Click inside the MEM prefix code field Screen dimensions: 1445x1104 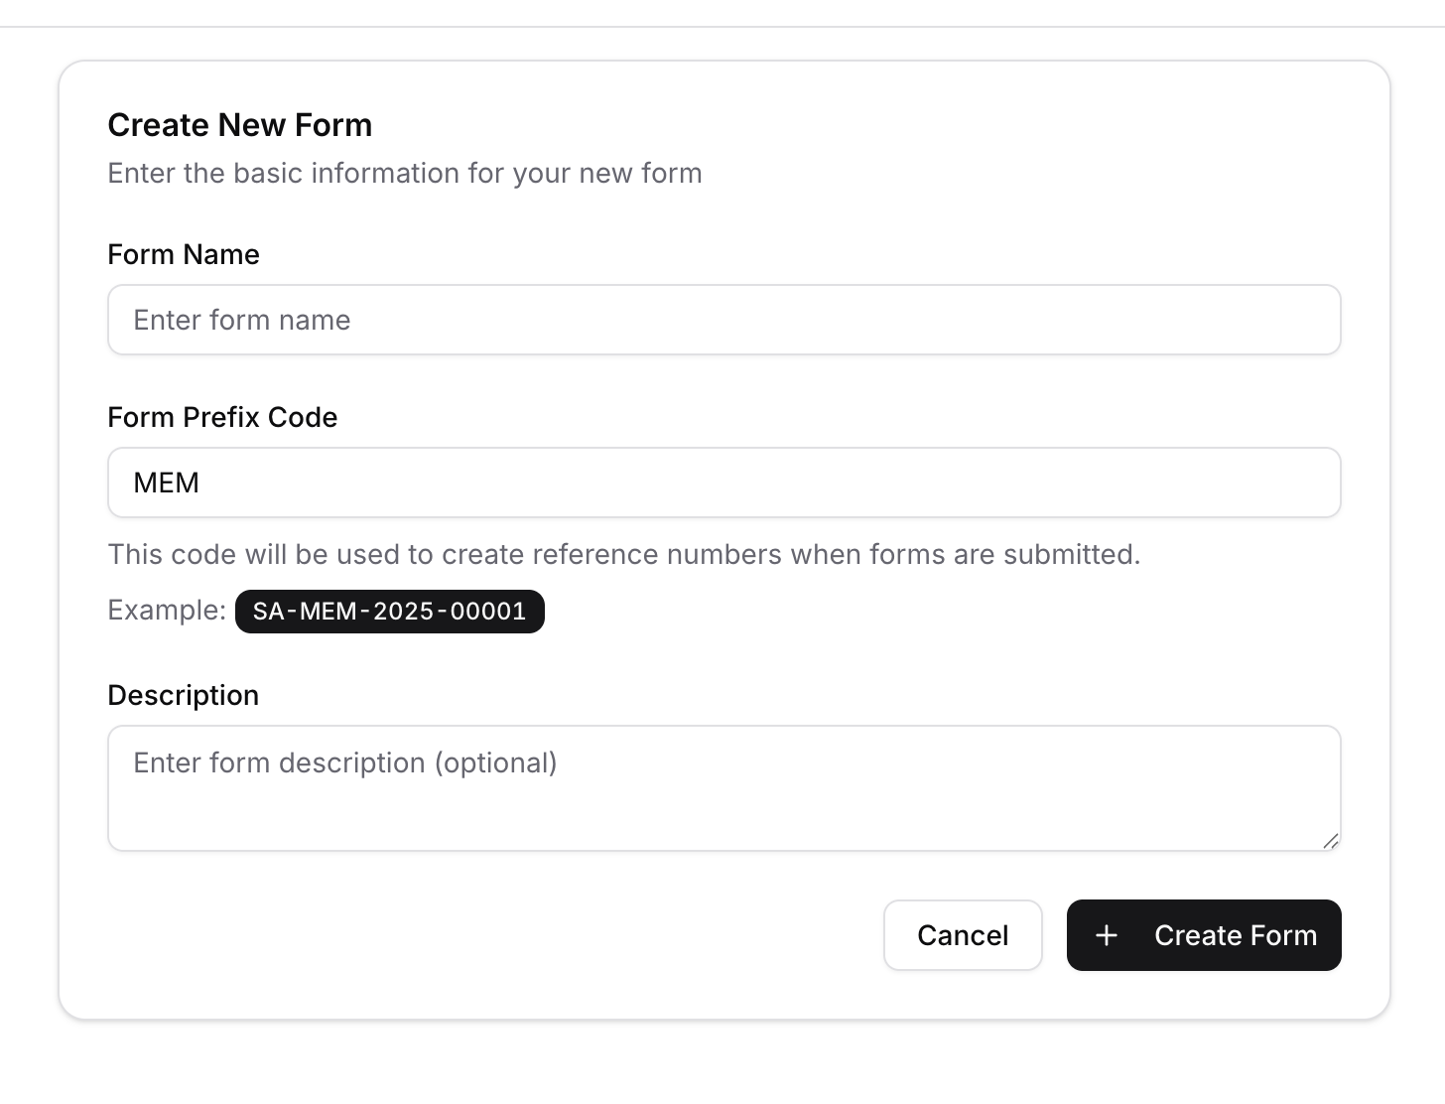tap(723, 483)
